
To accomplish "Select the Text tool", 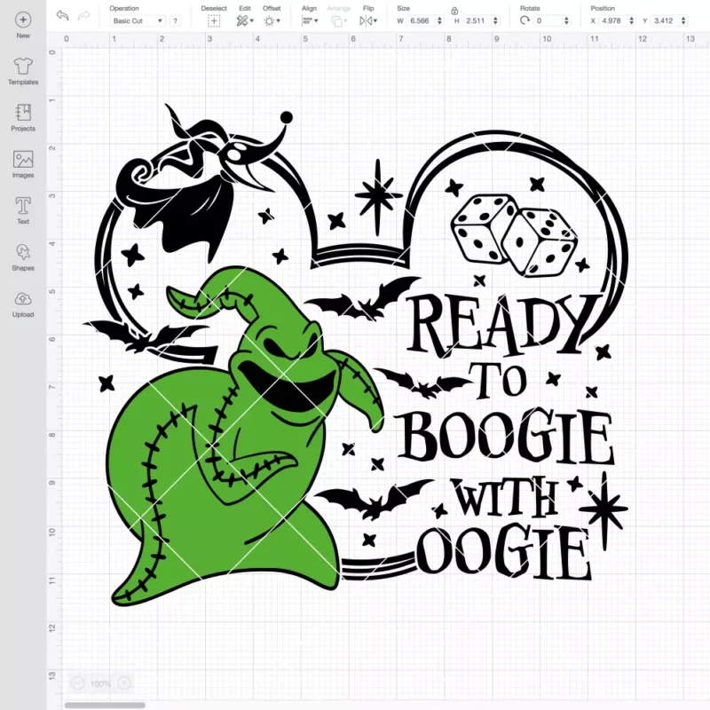I will tap(23, 210).
